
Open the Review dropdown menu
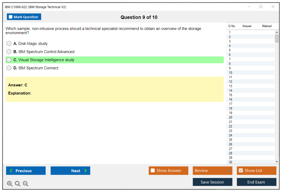pyautogui.click(x=212, y=171)
